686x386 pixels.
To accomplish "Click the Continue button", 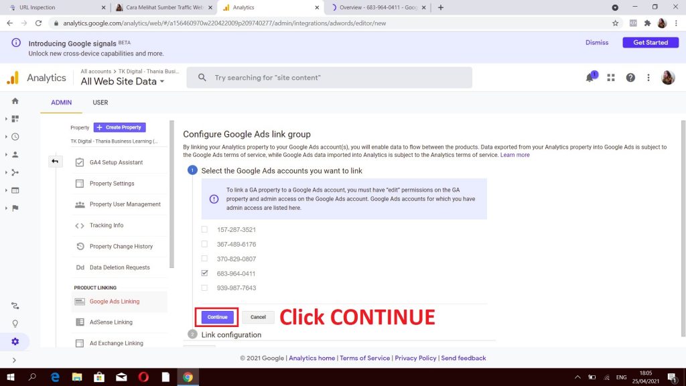I will point(218,317).
